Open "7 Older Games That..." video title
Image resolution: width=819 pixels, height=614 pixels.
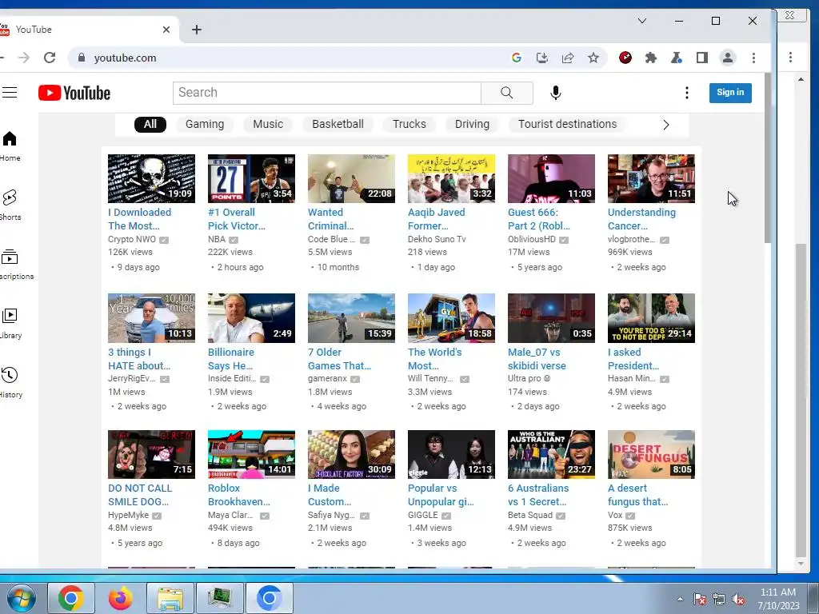(339, 359)
